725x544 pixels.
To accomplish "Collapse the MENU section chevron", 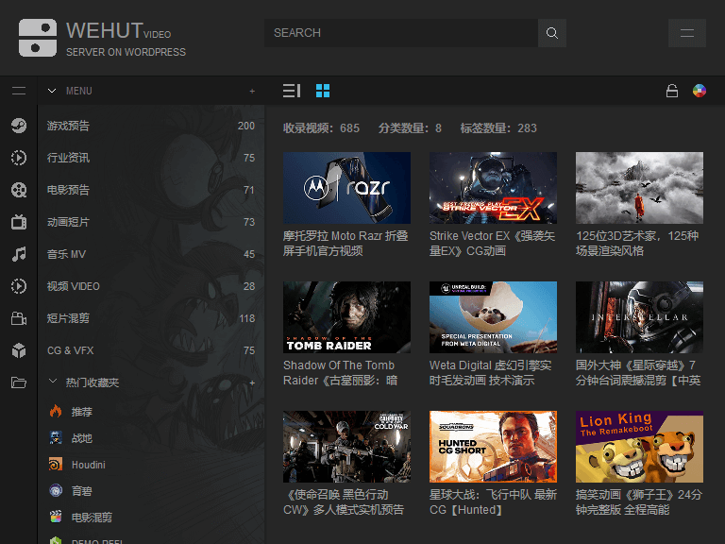I will pyautogui.click(x=52, y=91).
